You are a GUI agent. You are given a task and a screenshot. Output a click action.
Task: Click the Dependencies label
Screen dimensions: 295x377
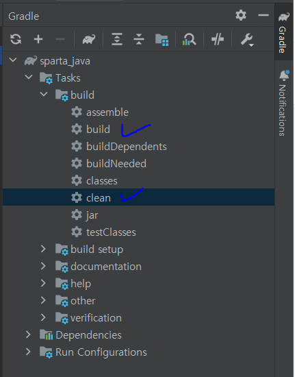coord(88,335)
